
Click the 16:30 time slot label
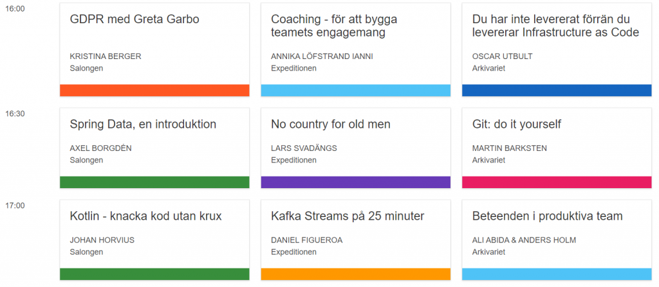15,114
